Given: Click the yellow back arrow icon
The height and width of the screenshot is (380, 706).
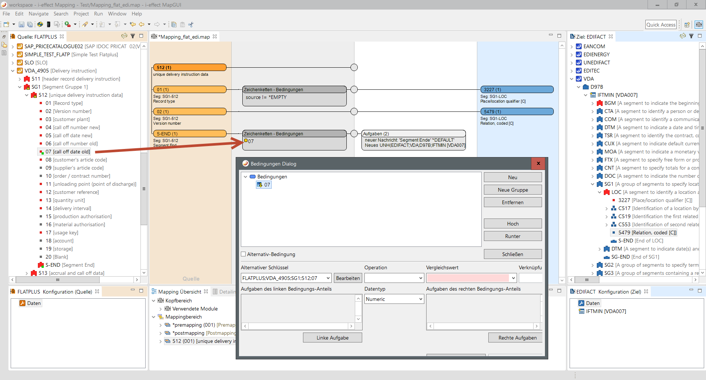Looking at the screenshot, I should click(142, 25).
